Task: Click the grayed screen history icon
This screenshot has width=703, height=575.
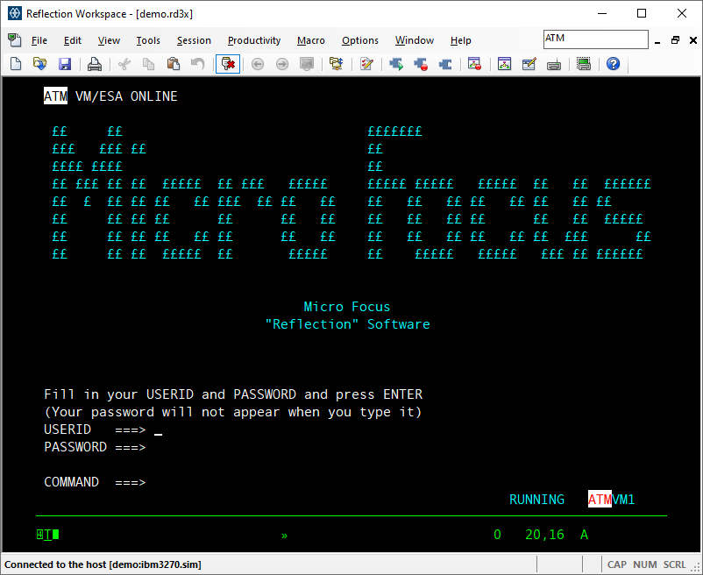Action: point(307,64)
